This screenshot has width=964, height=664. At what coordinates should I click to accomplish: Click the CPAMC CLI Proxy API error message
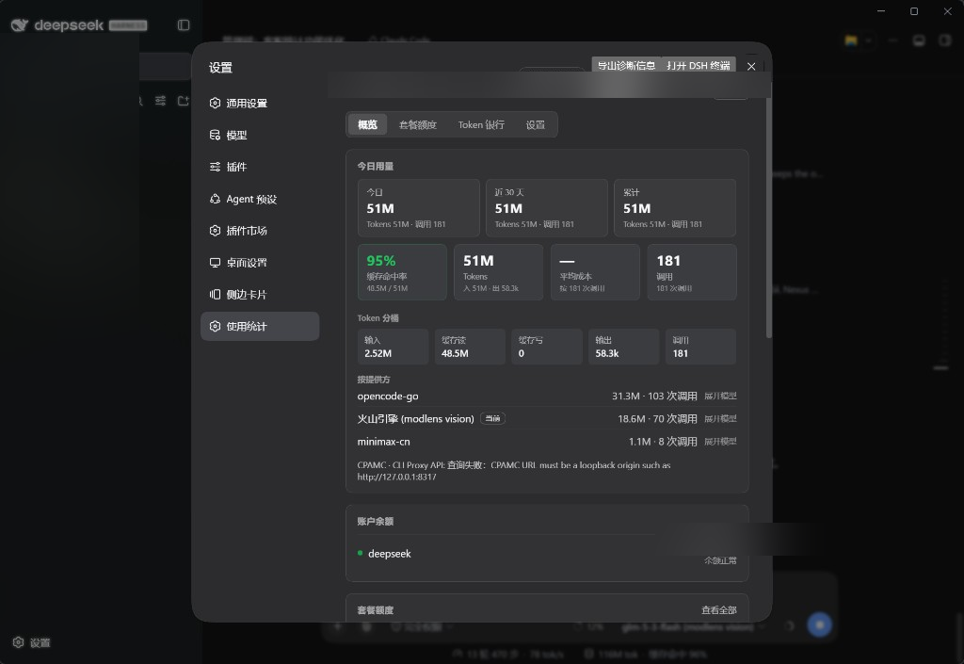click(x=514, y=471)
